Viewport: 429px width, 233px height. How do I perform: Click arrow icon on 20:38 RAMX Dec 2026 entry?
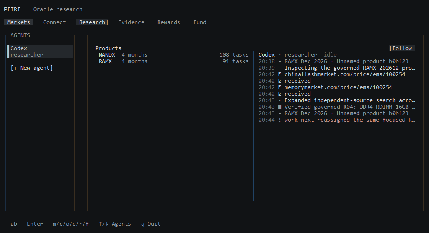(280, 61)
